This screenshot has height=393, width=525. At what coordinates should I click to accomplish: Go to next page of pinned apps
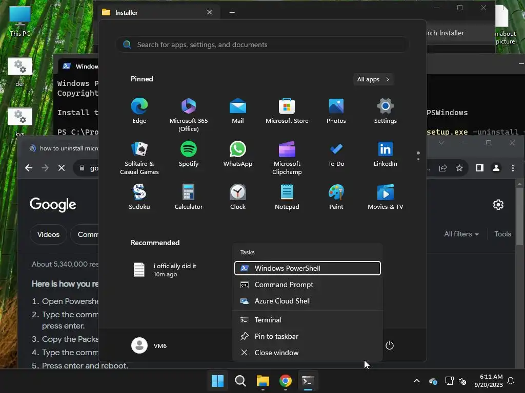point(418,159)
